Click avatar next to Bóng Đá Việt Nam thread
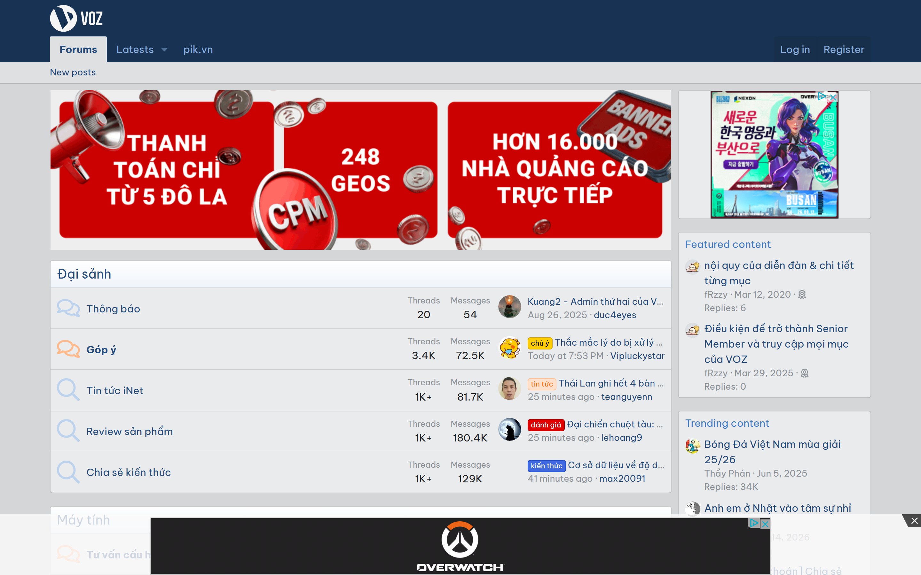 click(693, 446)
